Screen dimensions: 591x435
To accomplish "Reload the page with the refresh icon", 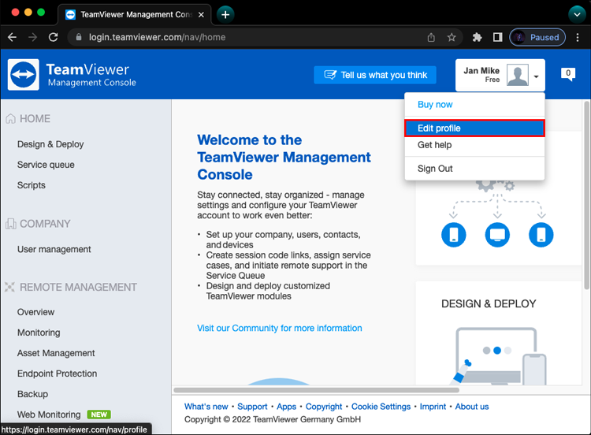I will pos(54,37).
